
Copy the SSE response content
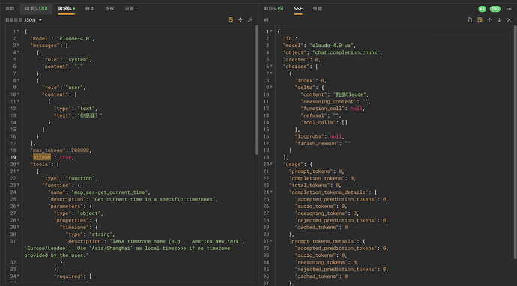[470, 19]
